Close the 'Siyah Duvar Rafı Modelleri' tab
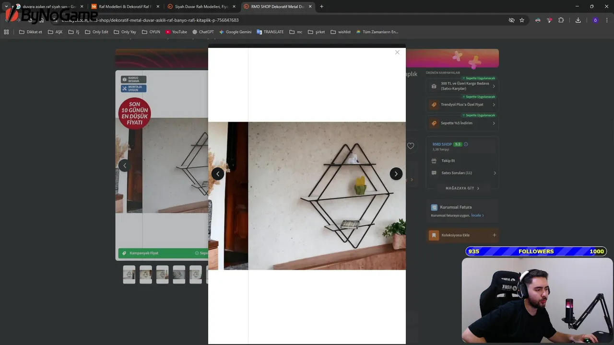The image size is (614, 345). tap(234, 7)
